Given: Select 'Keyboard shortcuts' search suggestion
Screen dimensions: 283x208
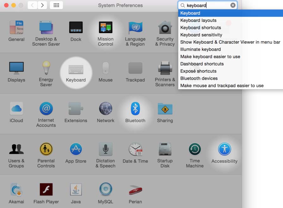Looking at the screenshot, I should [231, 28].
